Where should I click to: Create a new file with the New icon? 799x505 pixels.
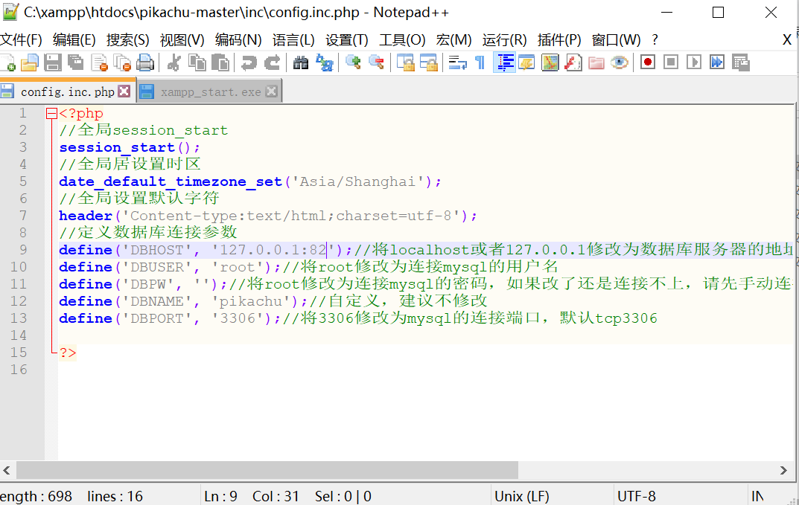[x=8, y=62]
